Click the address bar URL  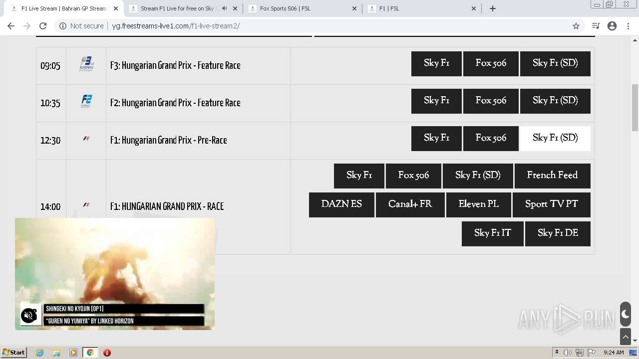[x=176, y=26]
